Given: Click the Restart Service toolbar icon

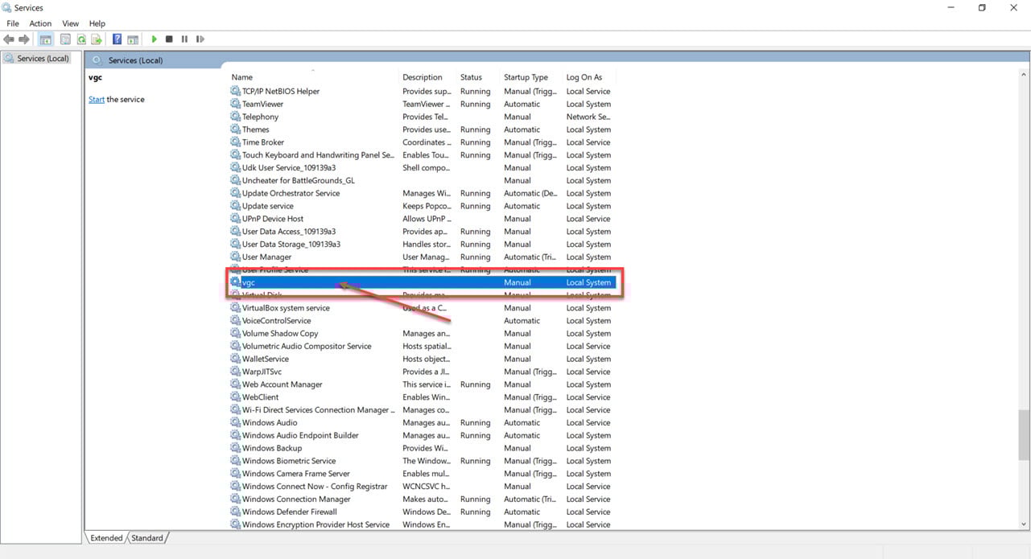Looking at the screenshot, I should (200, 39).
